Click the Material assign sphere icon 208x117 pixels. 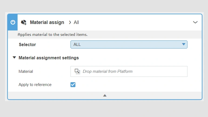pos(24,22)
